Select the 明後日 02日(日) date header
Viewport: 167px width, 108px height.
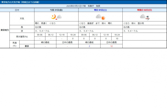144,10
